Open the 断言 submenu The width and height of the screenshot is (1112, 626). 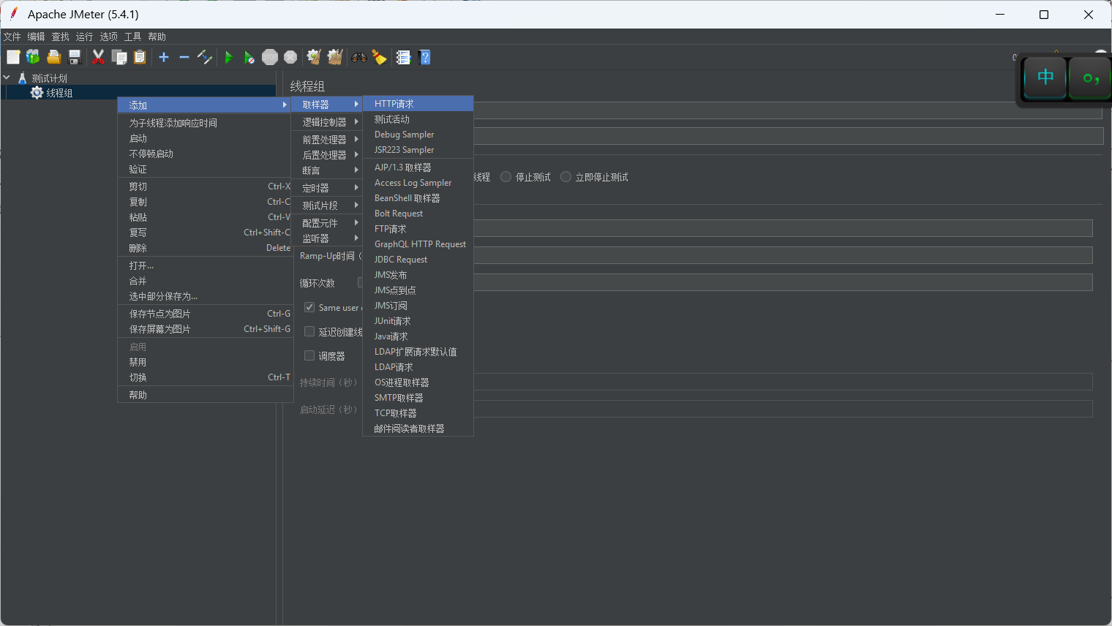327,170
